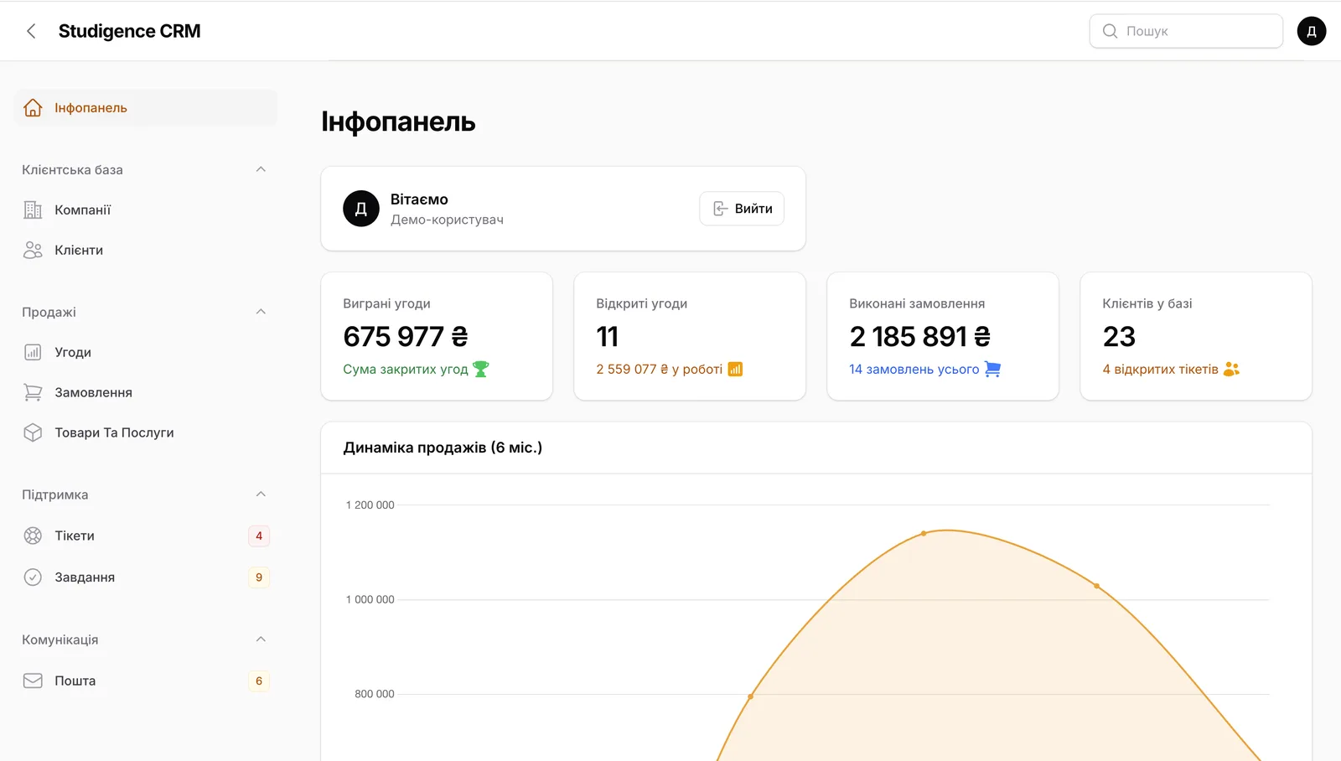
Task: Click the 2 185 891 ₴ value
Action: tap(919, 336)
